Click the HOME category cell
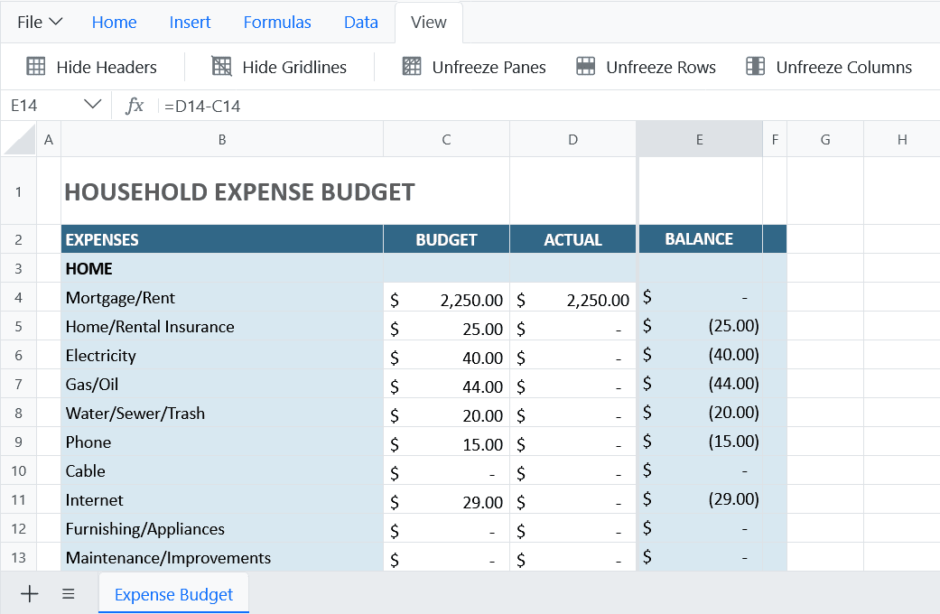The image size is (940, 614). tap(222, 268)
